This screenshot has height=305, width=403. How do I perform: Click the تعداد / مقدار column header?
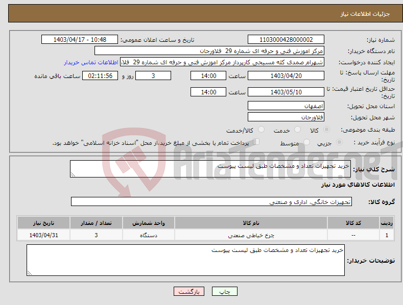pos(96,223)
